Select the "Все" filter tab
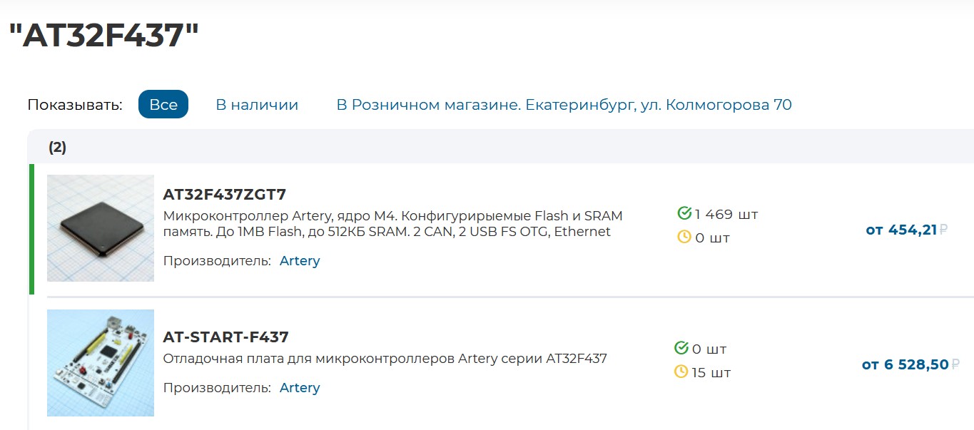The image size is (974, 430). (163, 105)
